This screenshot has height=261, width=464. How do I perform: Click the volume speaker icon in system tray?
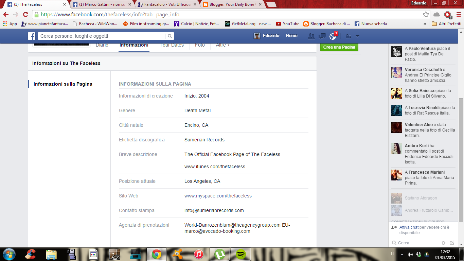click(410, 254)
